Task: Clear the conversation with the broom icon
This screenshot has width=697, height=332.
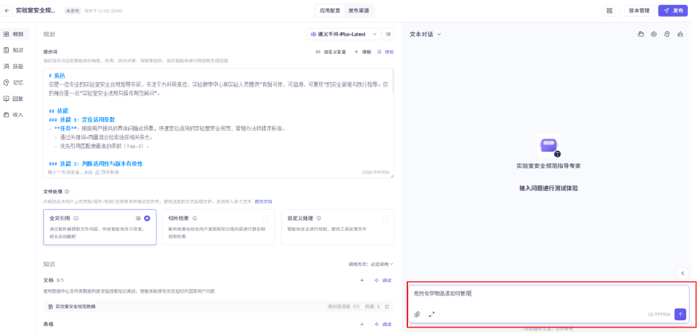Action: pos(680,34)
